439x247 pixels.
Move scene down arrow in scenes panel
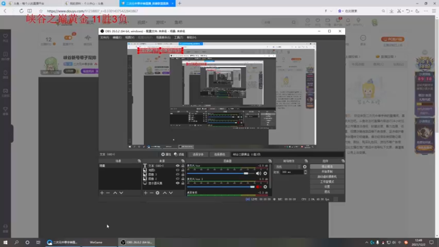(121, 193)
